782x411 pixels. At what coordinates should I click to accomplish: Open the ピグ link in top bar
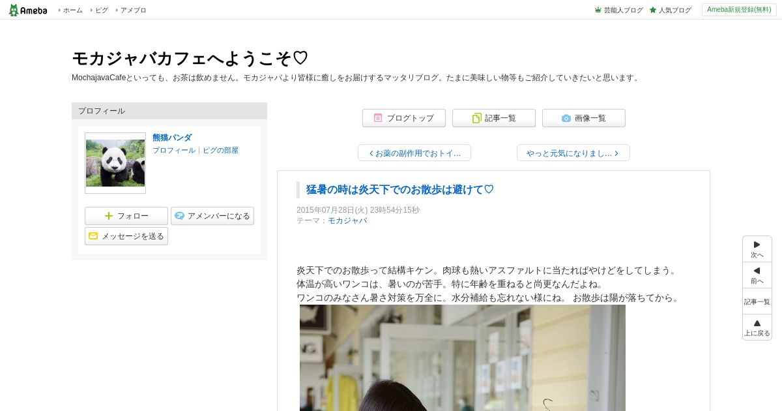pos(102,10)
